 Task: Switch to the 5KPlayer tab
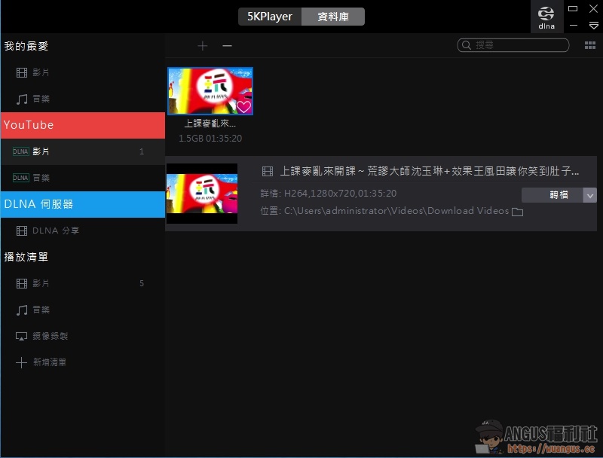[x=270, y=17]
